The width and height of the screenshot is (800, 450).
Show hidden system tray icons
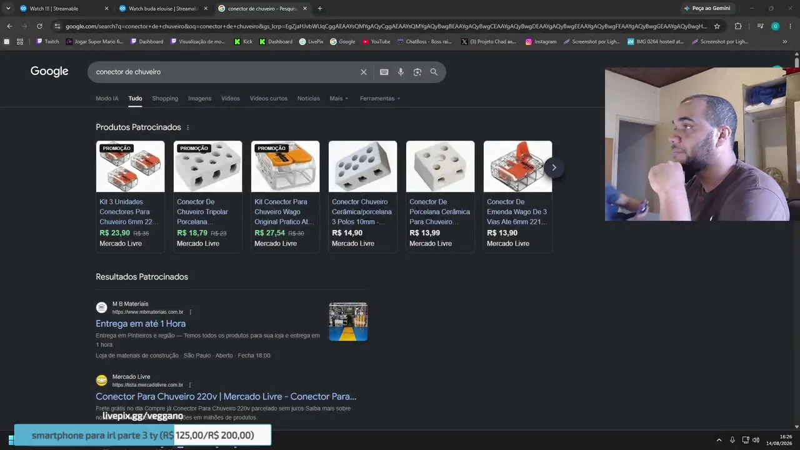coord(719,440)
